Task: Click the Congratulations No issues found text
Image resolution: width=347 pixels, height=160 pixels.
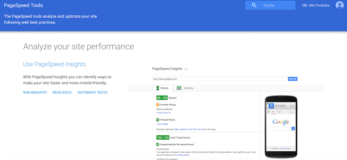Action: (x=177, y=144)
